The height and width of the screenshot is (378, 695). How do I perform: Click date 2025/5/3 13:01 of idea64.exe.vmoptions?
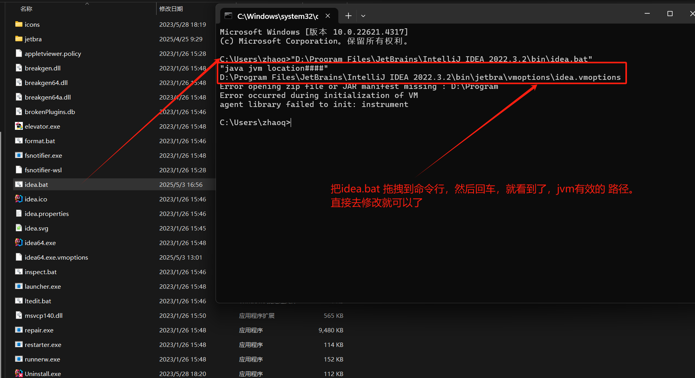coord(181,257)
